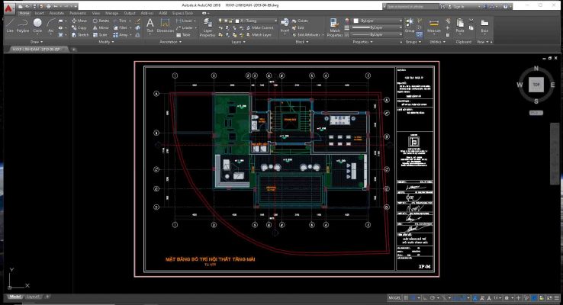The image size is (563, 305).
Task: Activate the Copy command
Action: (79, 27)
